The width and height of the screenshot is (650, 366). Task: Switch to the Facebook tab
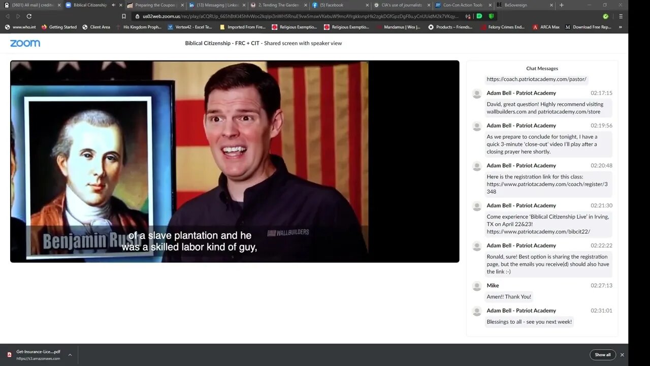340,5
